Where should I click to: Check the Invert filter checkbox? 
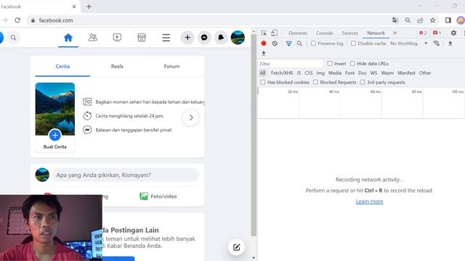330,63
